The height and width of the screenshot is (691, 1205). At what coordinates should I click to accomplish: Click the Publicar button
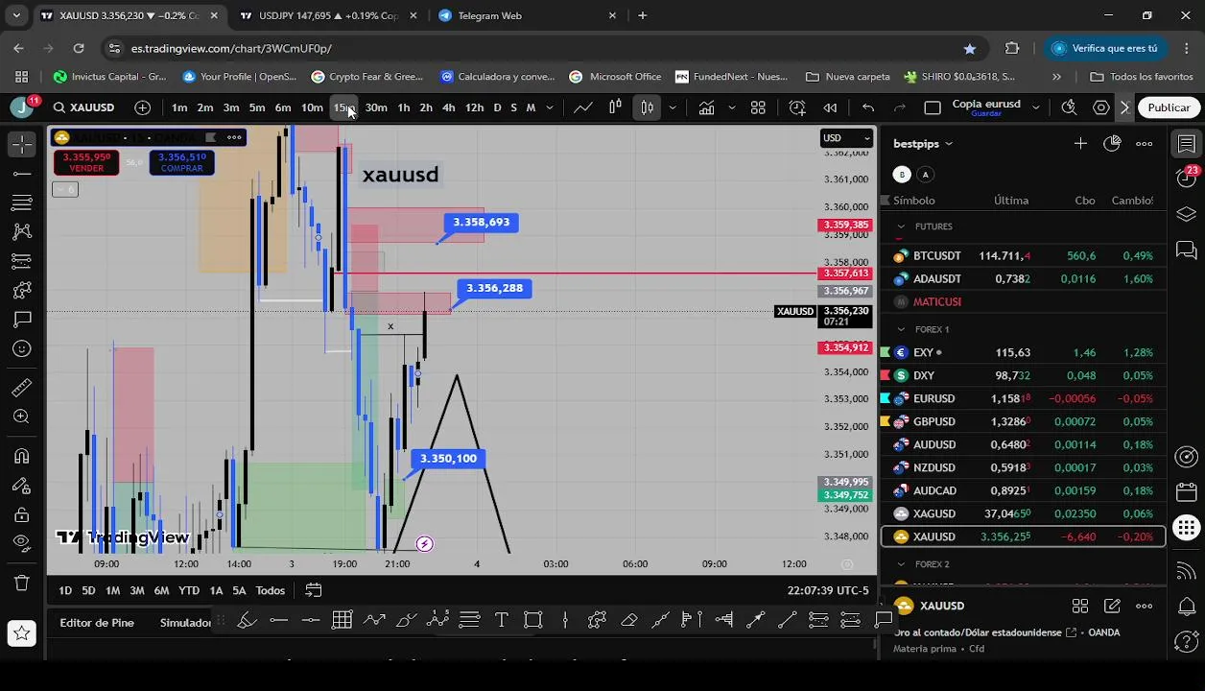click(1169, 107)
